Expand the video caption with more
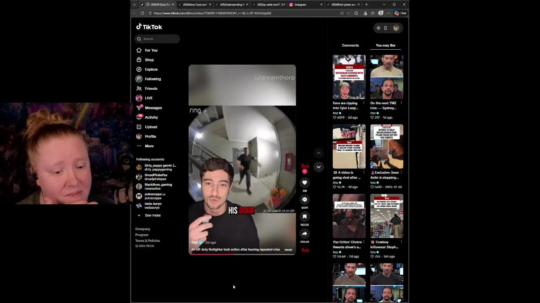This screenshot has height=303, width=540. pyautogui.click(x=288, y=250)
